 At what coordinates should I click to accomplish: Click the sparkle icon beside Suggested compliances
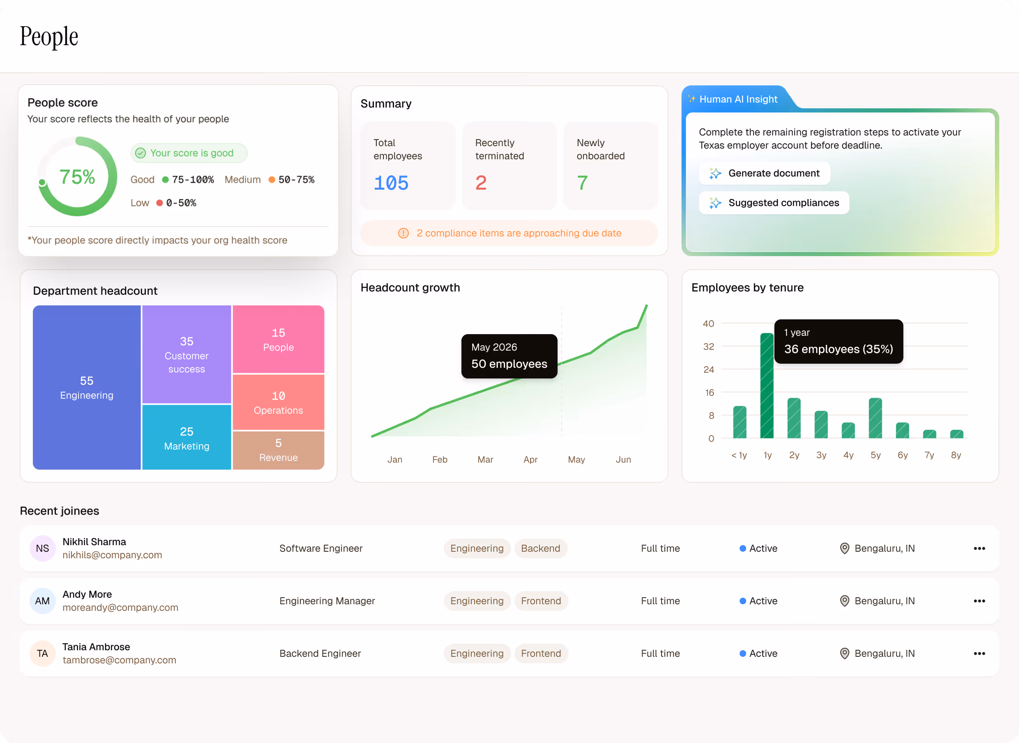pos(715,203)
